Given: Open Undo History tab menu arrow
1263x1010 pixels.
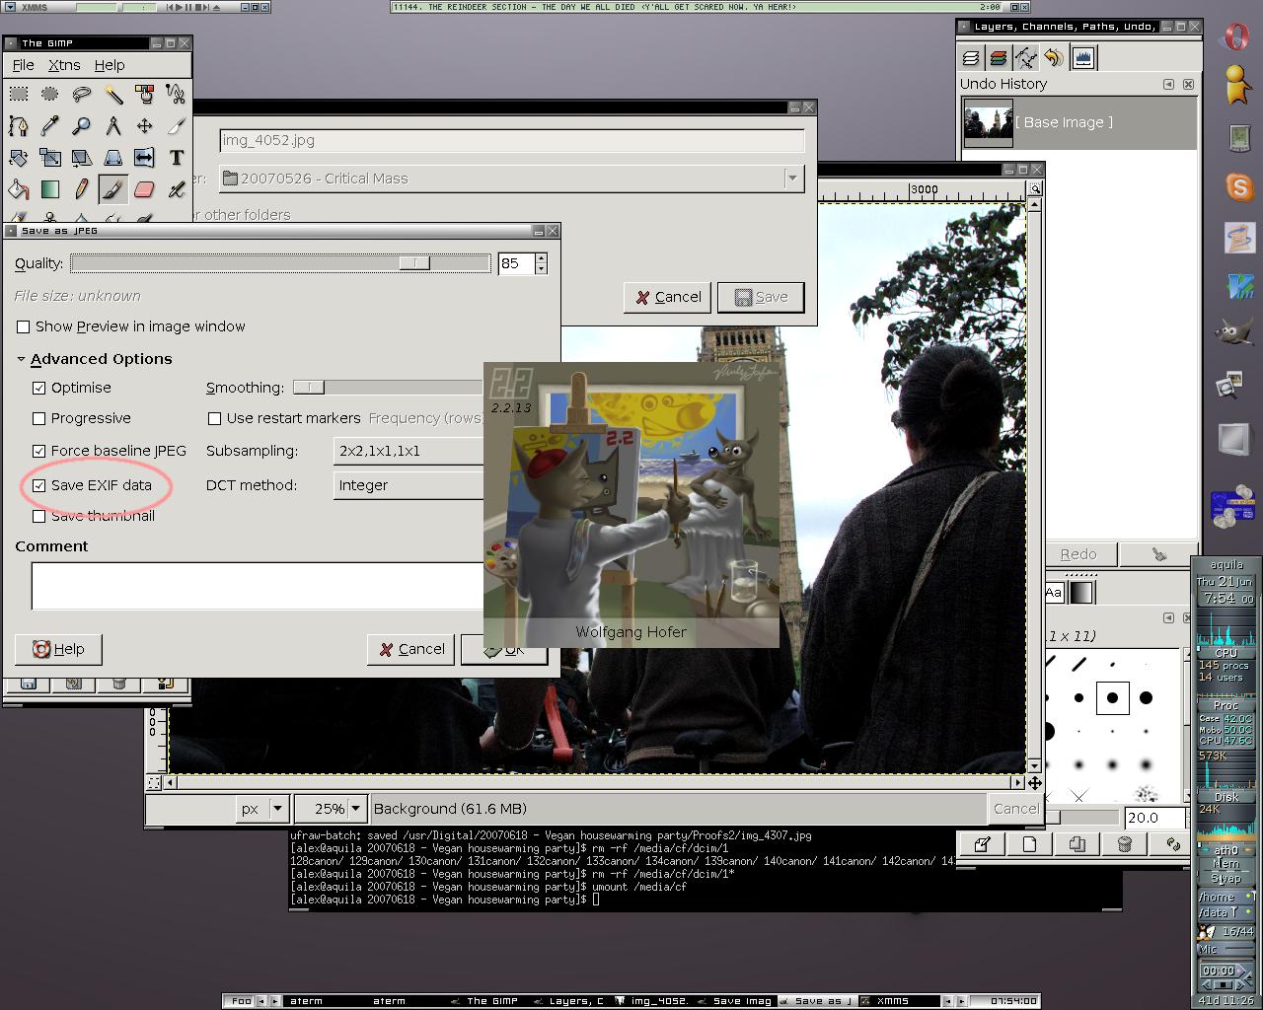Looking at the screenshot, I should [x=1168, y=85].
